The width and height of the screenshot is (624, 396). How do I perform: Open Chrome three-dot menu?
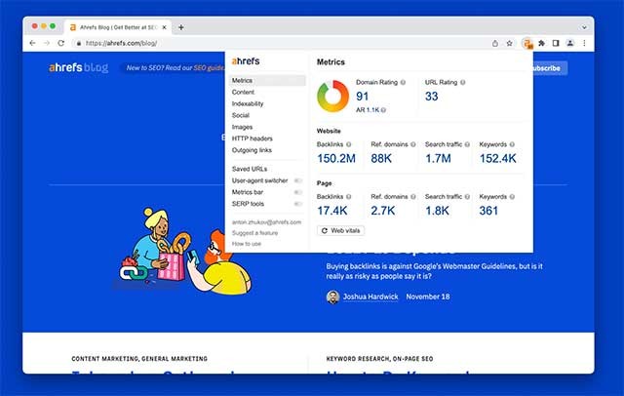584,43
